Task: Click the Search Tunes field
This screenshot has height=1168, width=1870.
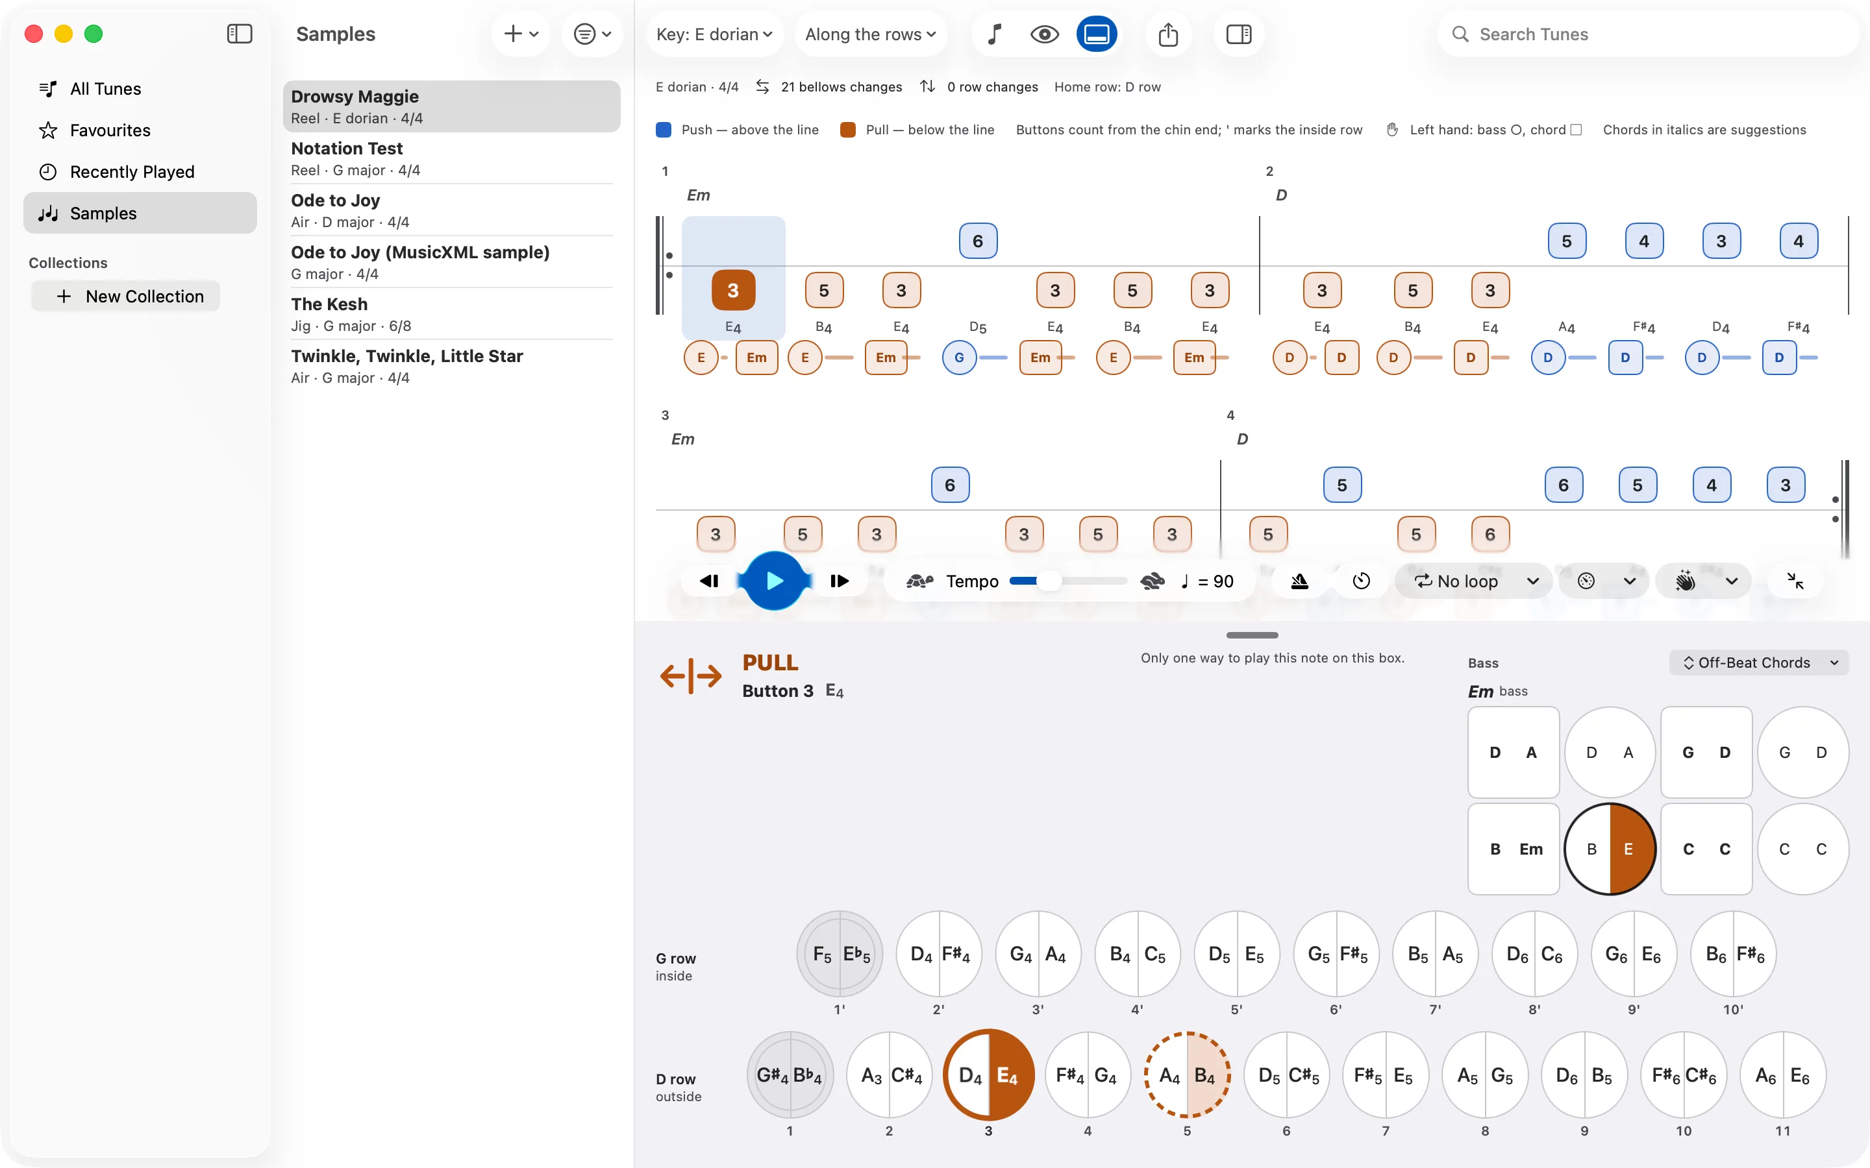Action: (1647, 34)
